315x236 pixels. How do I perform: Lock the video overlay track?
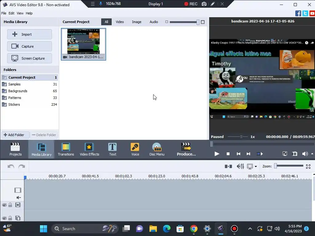[10, 218]
